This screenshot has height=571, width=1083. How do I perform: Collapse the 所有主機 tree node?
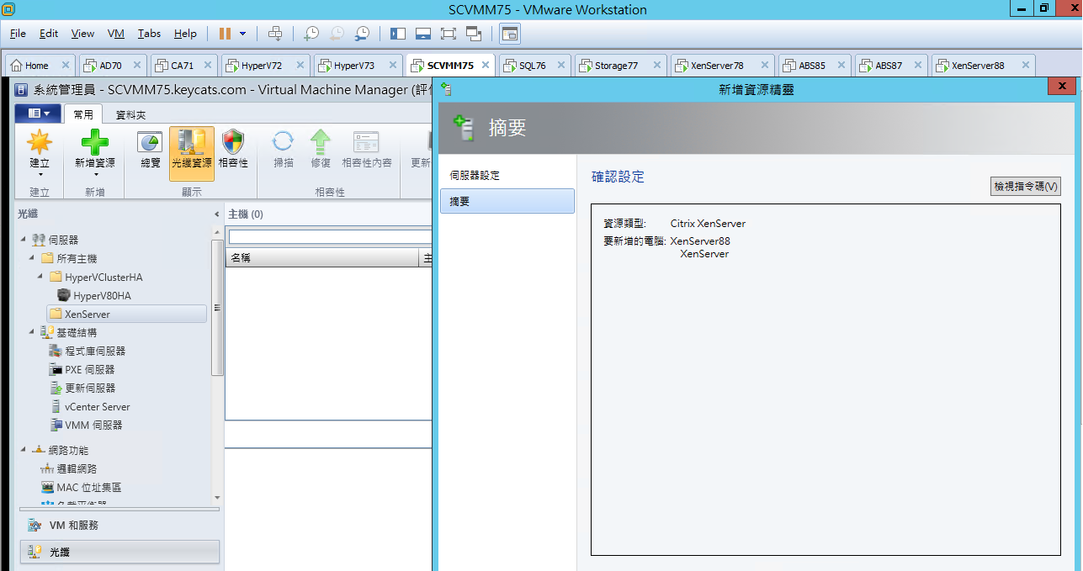click(32, 258)
